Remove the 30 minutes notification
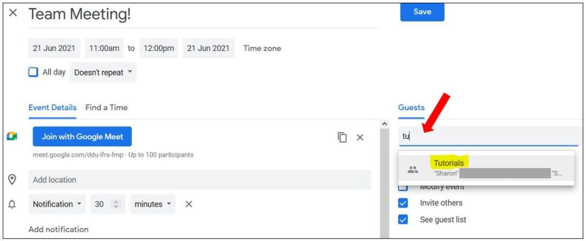Image resolution: width=586 pixels, height=241 pixels. [x=189, y=204]
